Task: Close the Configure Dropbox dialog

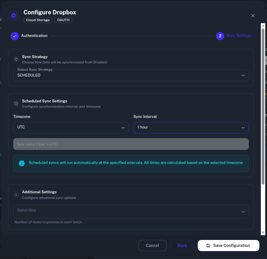Action: [x=253, y=16]
